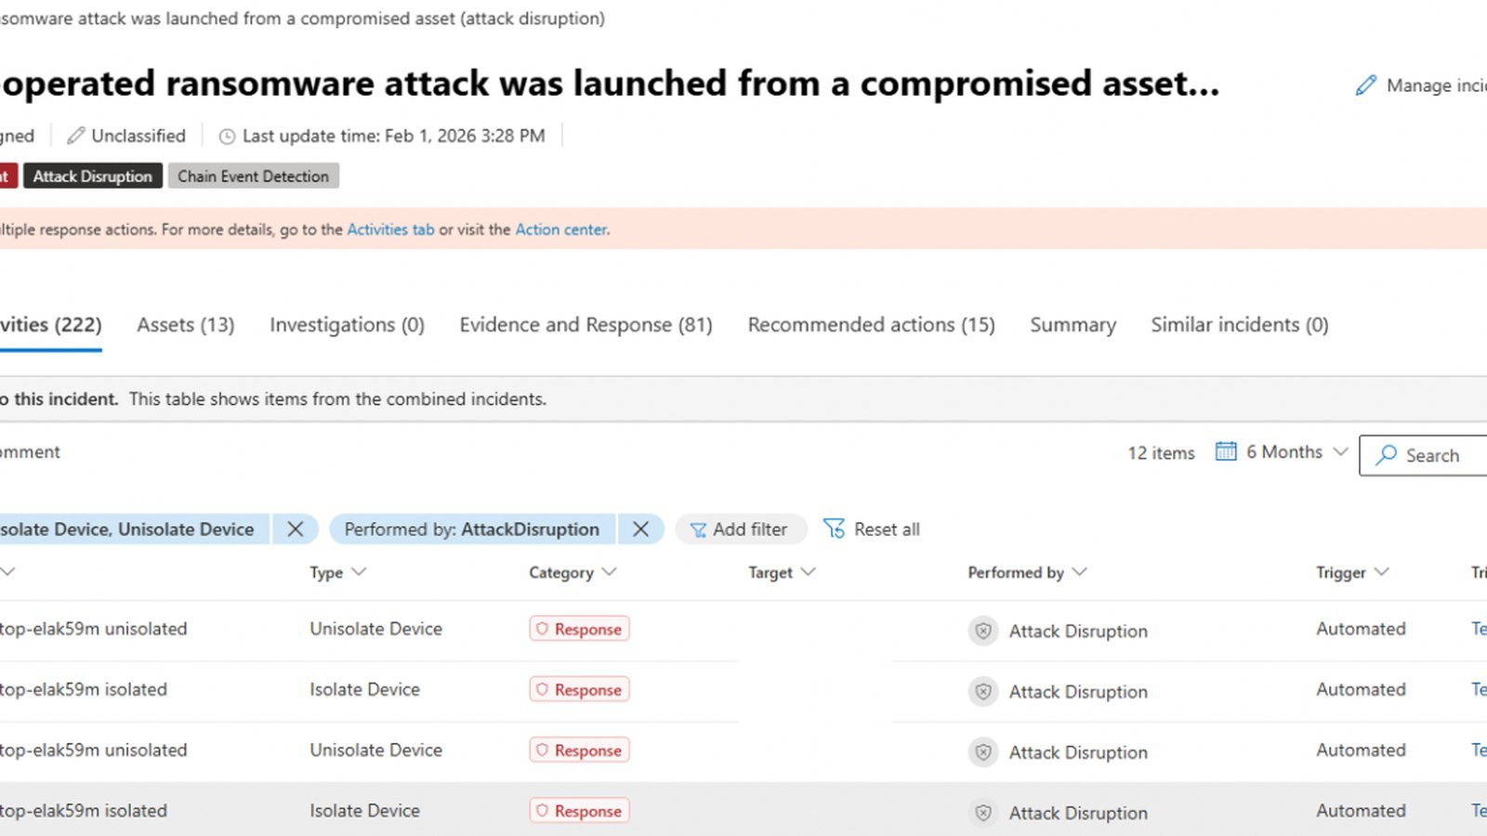This screenshot has width=1487, height=836.
Task: Click the funnel icon in Add filter
Action: [698, 529]
